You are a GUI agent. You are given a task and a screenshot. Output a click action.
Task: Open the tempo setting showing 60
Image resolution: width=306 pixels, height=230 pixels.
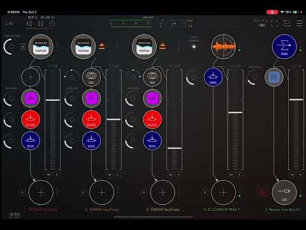tap(10, 24)
